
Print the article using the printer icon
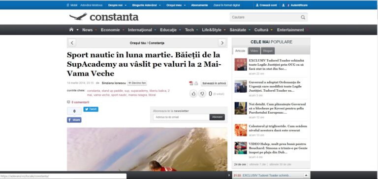(196, 83)
